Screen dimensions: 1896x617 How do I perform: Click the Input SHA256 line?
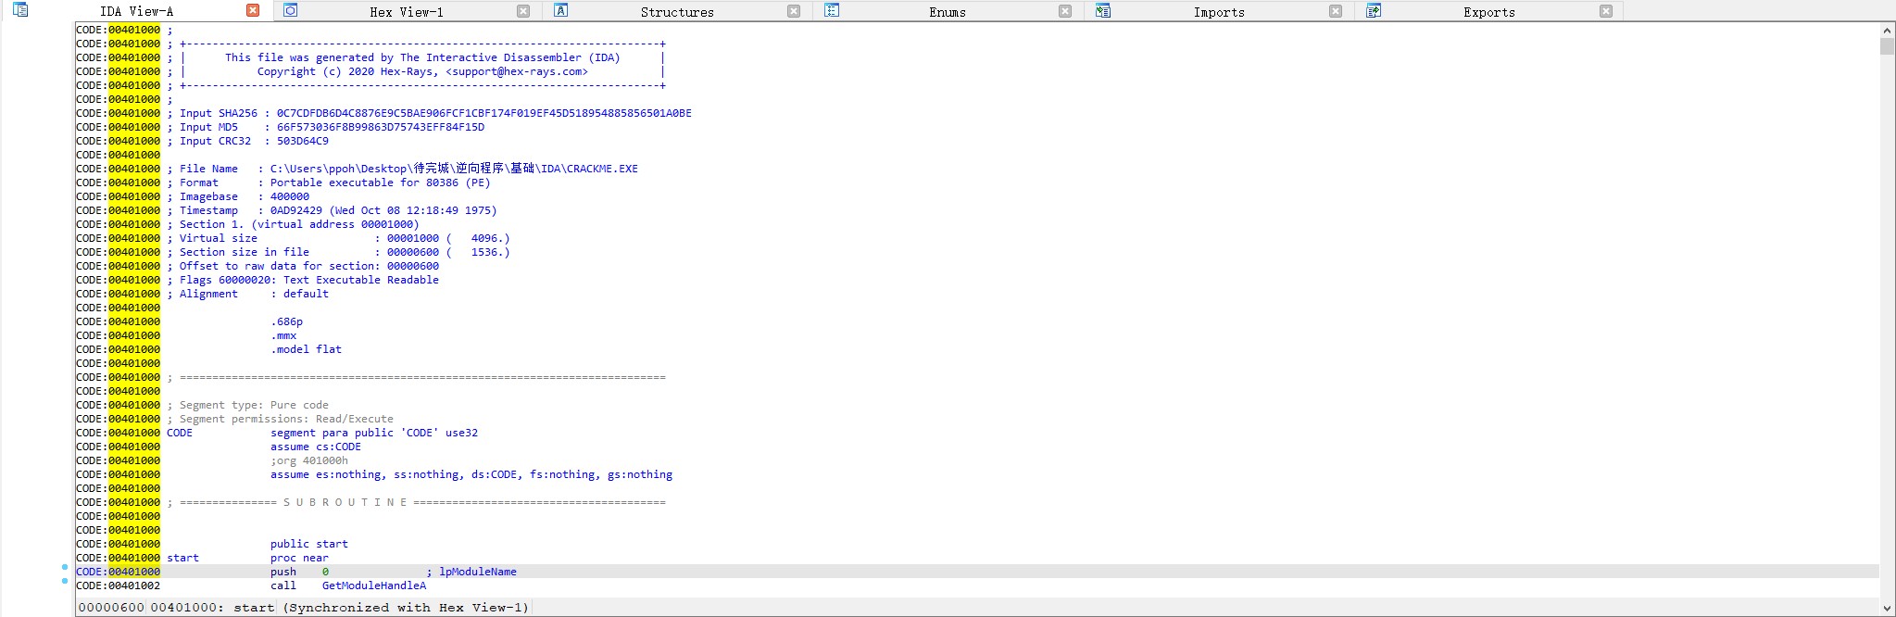click(x=429, y=113)
